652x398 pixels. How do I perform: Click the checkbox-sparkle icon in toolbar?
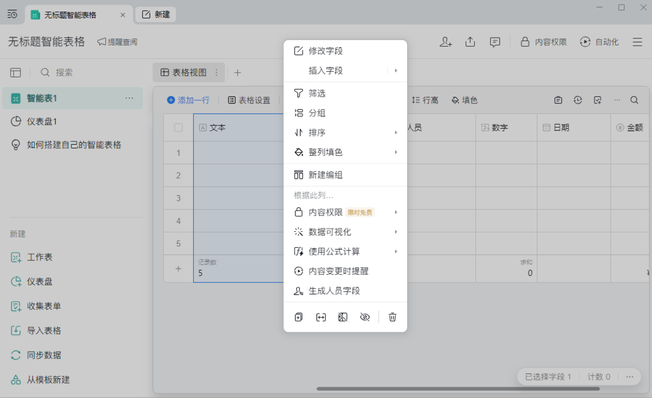pyautogui.click(x=597, y=100)
